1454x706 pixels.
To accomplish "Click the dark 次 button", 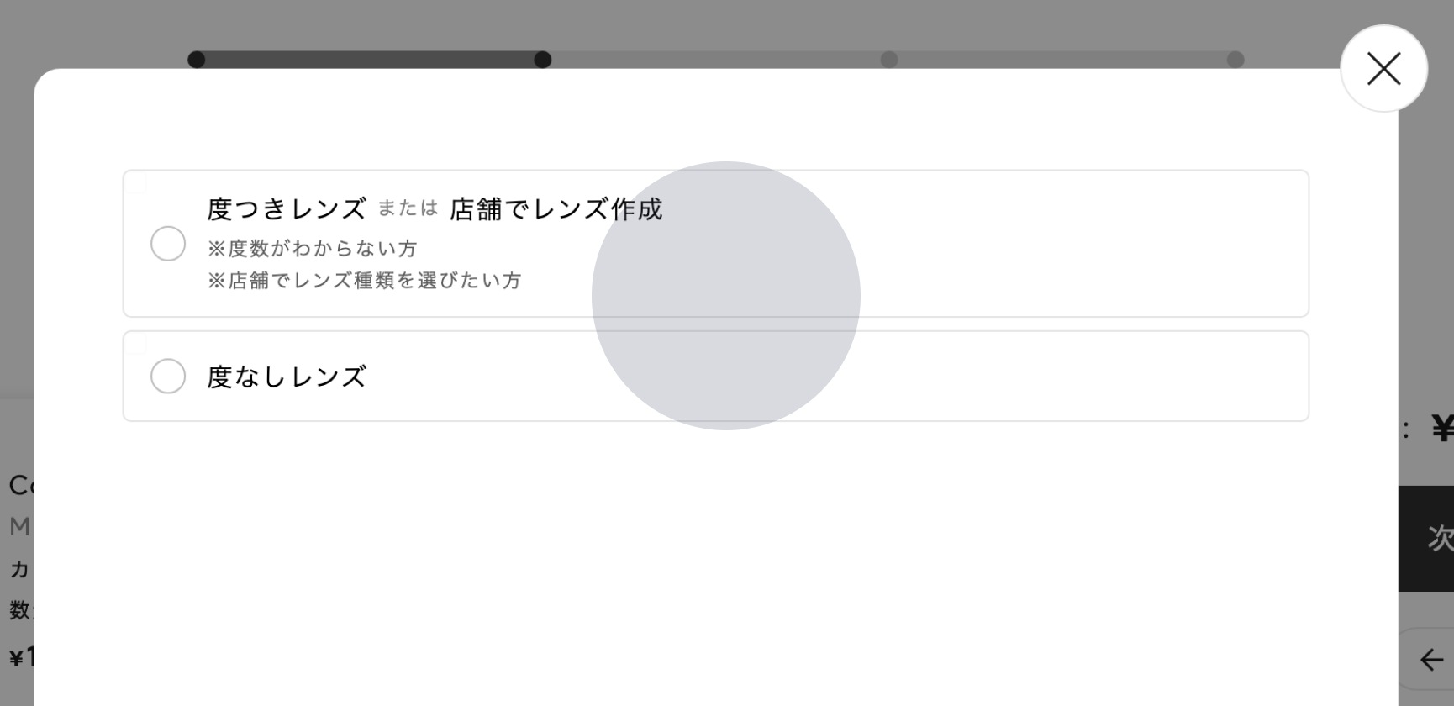I will click(1426, 538).
